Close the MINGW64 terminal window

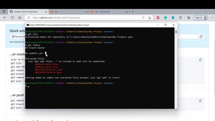pyautogui.click(x=173, y=25)
